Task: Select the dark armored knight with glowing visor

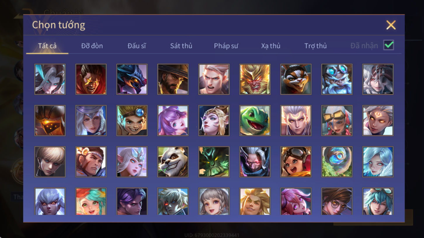Action: click(x=50, y=121)
